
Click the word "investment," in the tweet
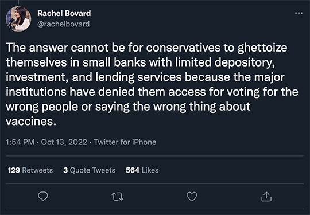pyautogui.click(x=37, y=77)
